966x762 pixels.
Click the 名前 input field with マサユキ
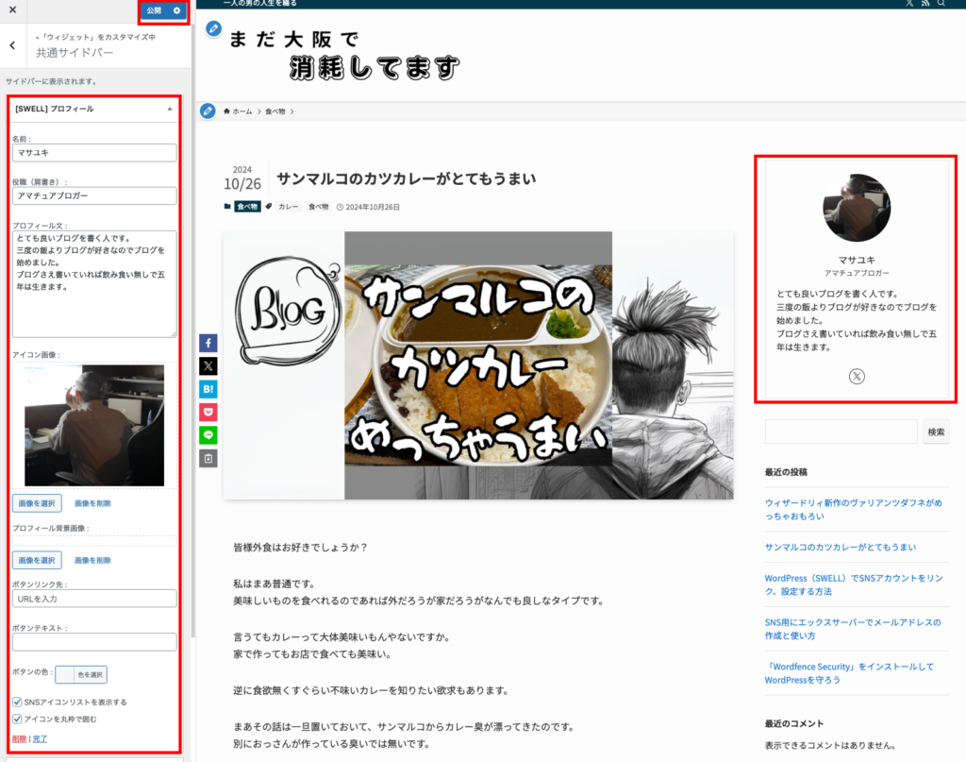tap(94, 153)
